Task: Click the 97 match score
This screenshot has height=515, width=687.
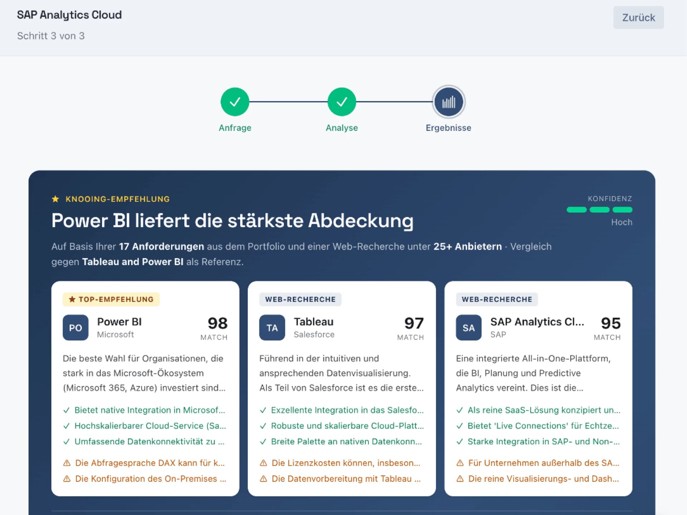Action: [x=414, y=323]
